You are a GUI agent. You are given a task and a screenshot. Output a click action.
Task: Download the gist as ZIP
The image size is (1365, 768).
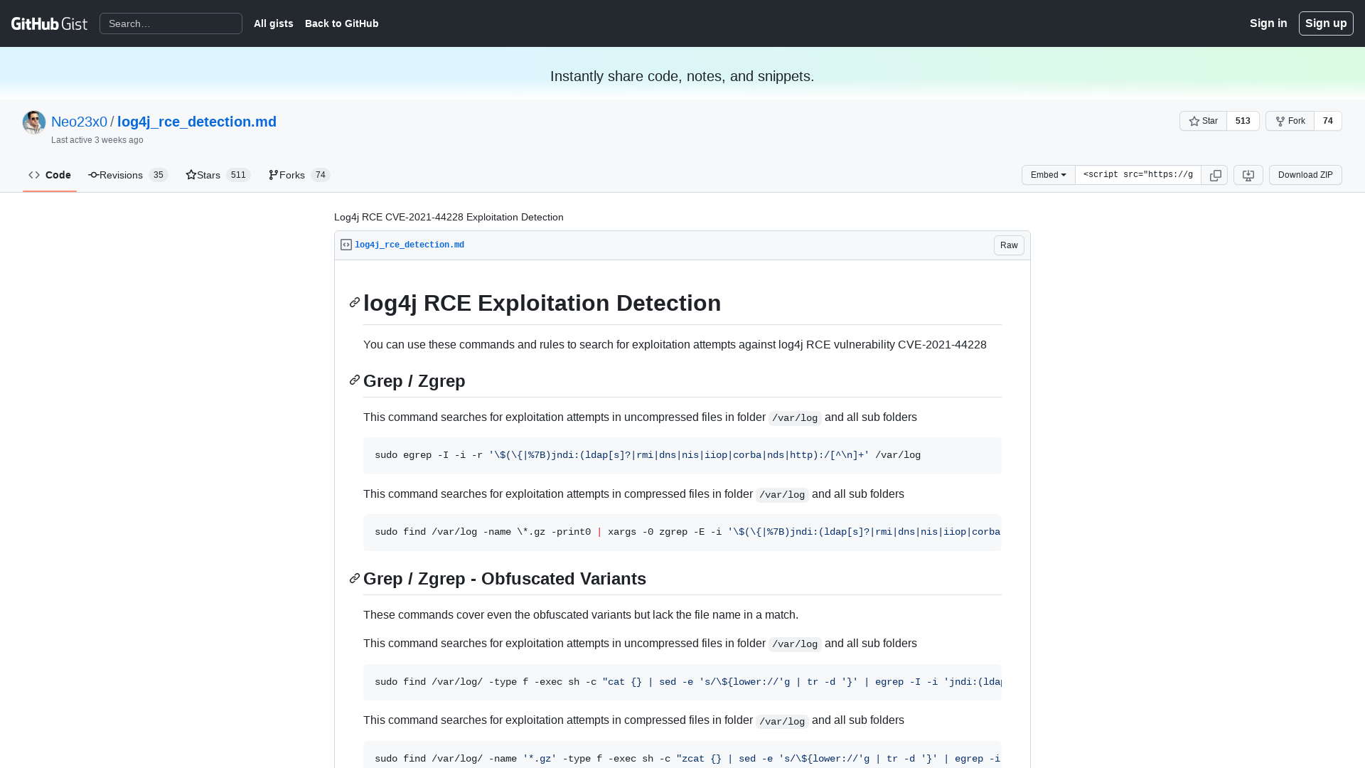pyautogui.click(x=1305, y=175)
